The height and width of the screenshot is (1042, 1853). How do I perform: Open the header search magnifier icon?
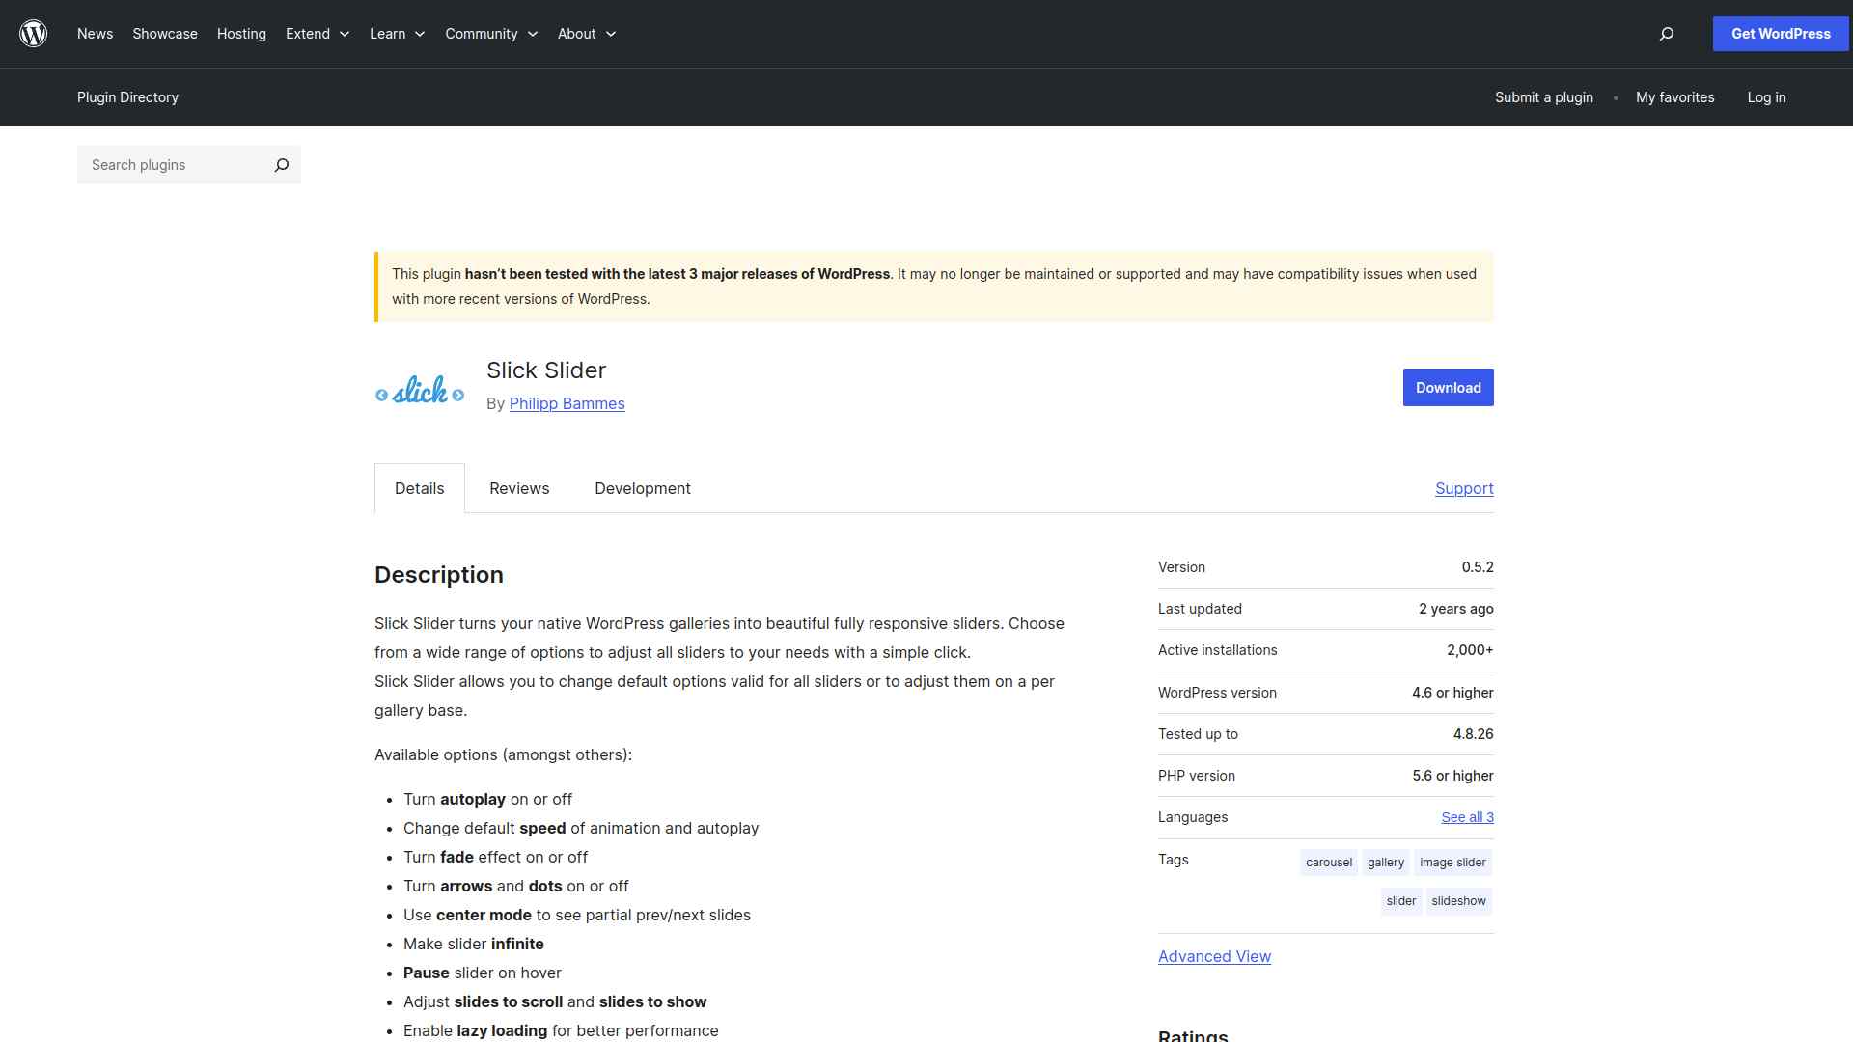tap(1666, 34)
